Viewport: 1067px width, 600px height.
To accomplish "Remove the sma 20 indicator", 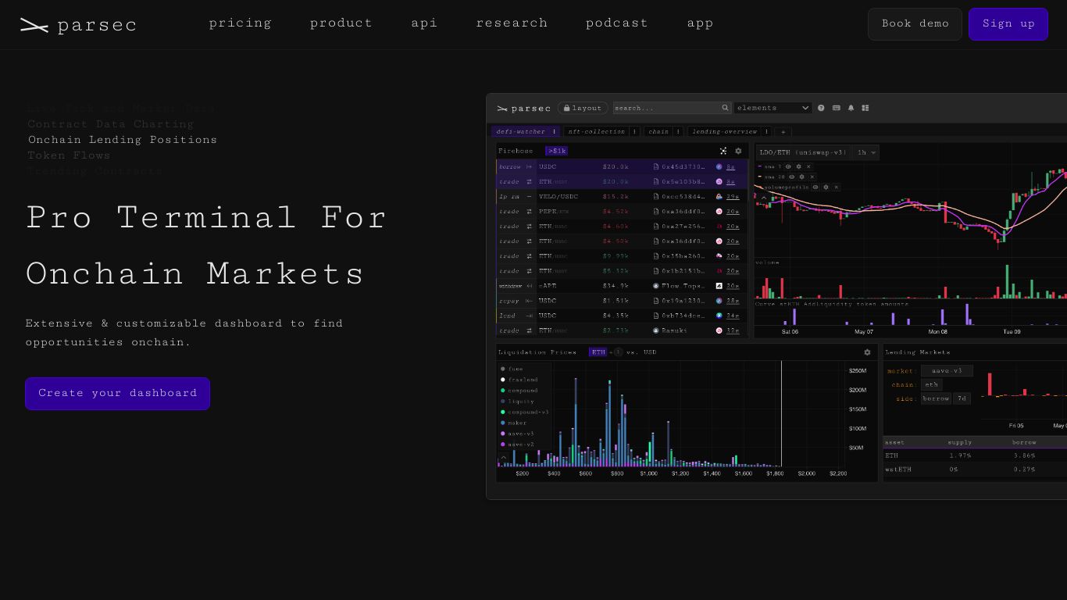I will (x=812, y=177).
